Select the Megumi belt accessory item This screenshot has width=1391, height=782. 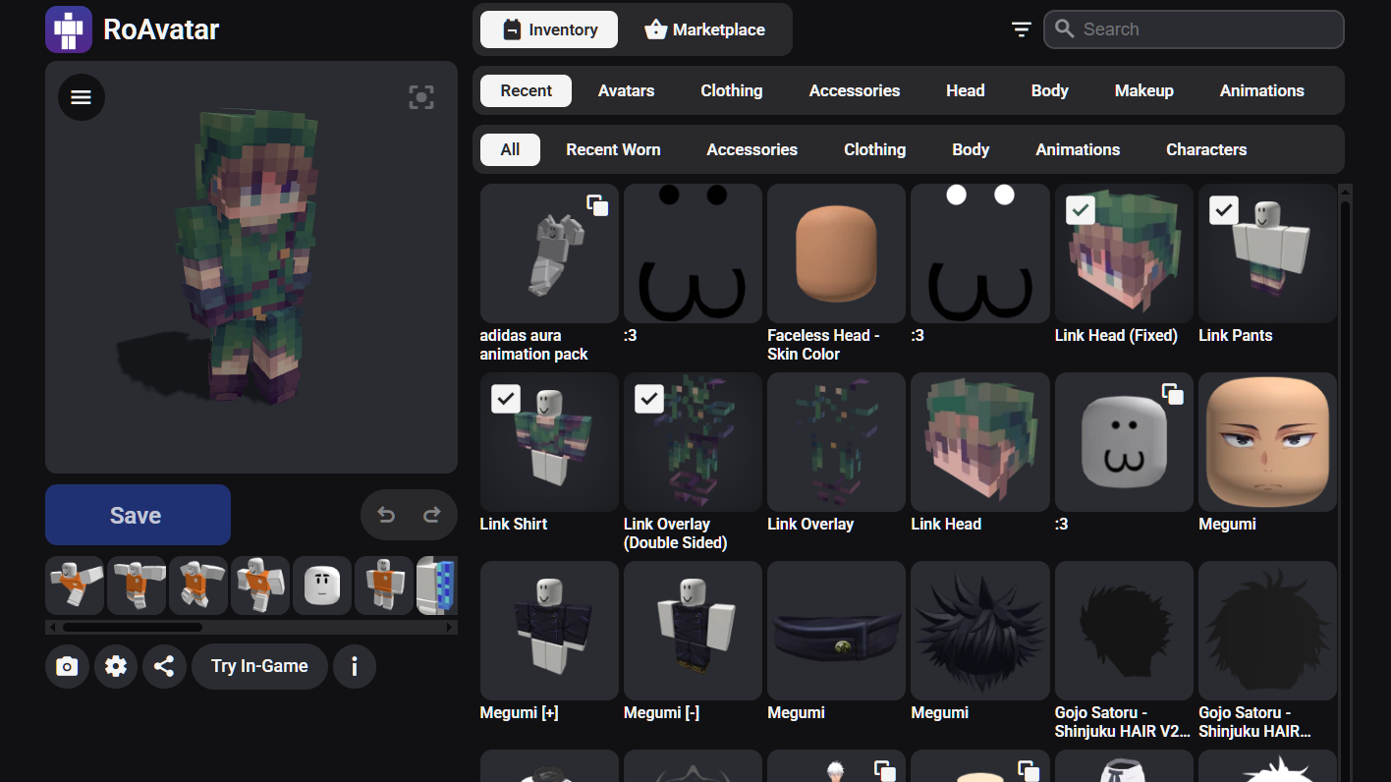(x=836, y=641)
